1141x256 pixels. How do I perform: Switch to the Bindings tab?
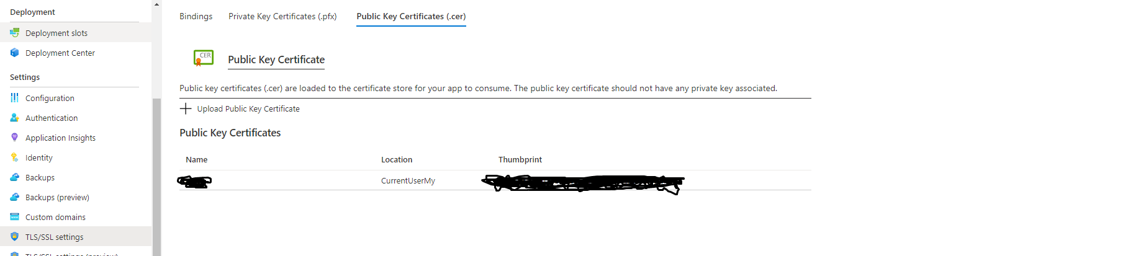196,16
